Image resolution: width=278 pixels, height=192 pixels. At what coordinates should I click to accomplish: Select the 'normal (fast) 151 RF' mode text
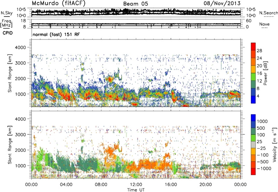click(56, 34)
